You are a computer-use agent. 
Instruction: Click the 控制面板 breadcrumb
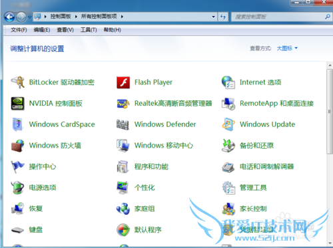(61, 17)
